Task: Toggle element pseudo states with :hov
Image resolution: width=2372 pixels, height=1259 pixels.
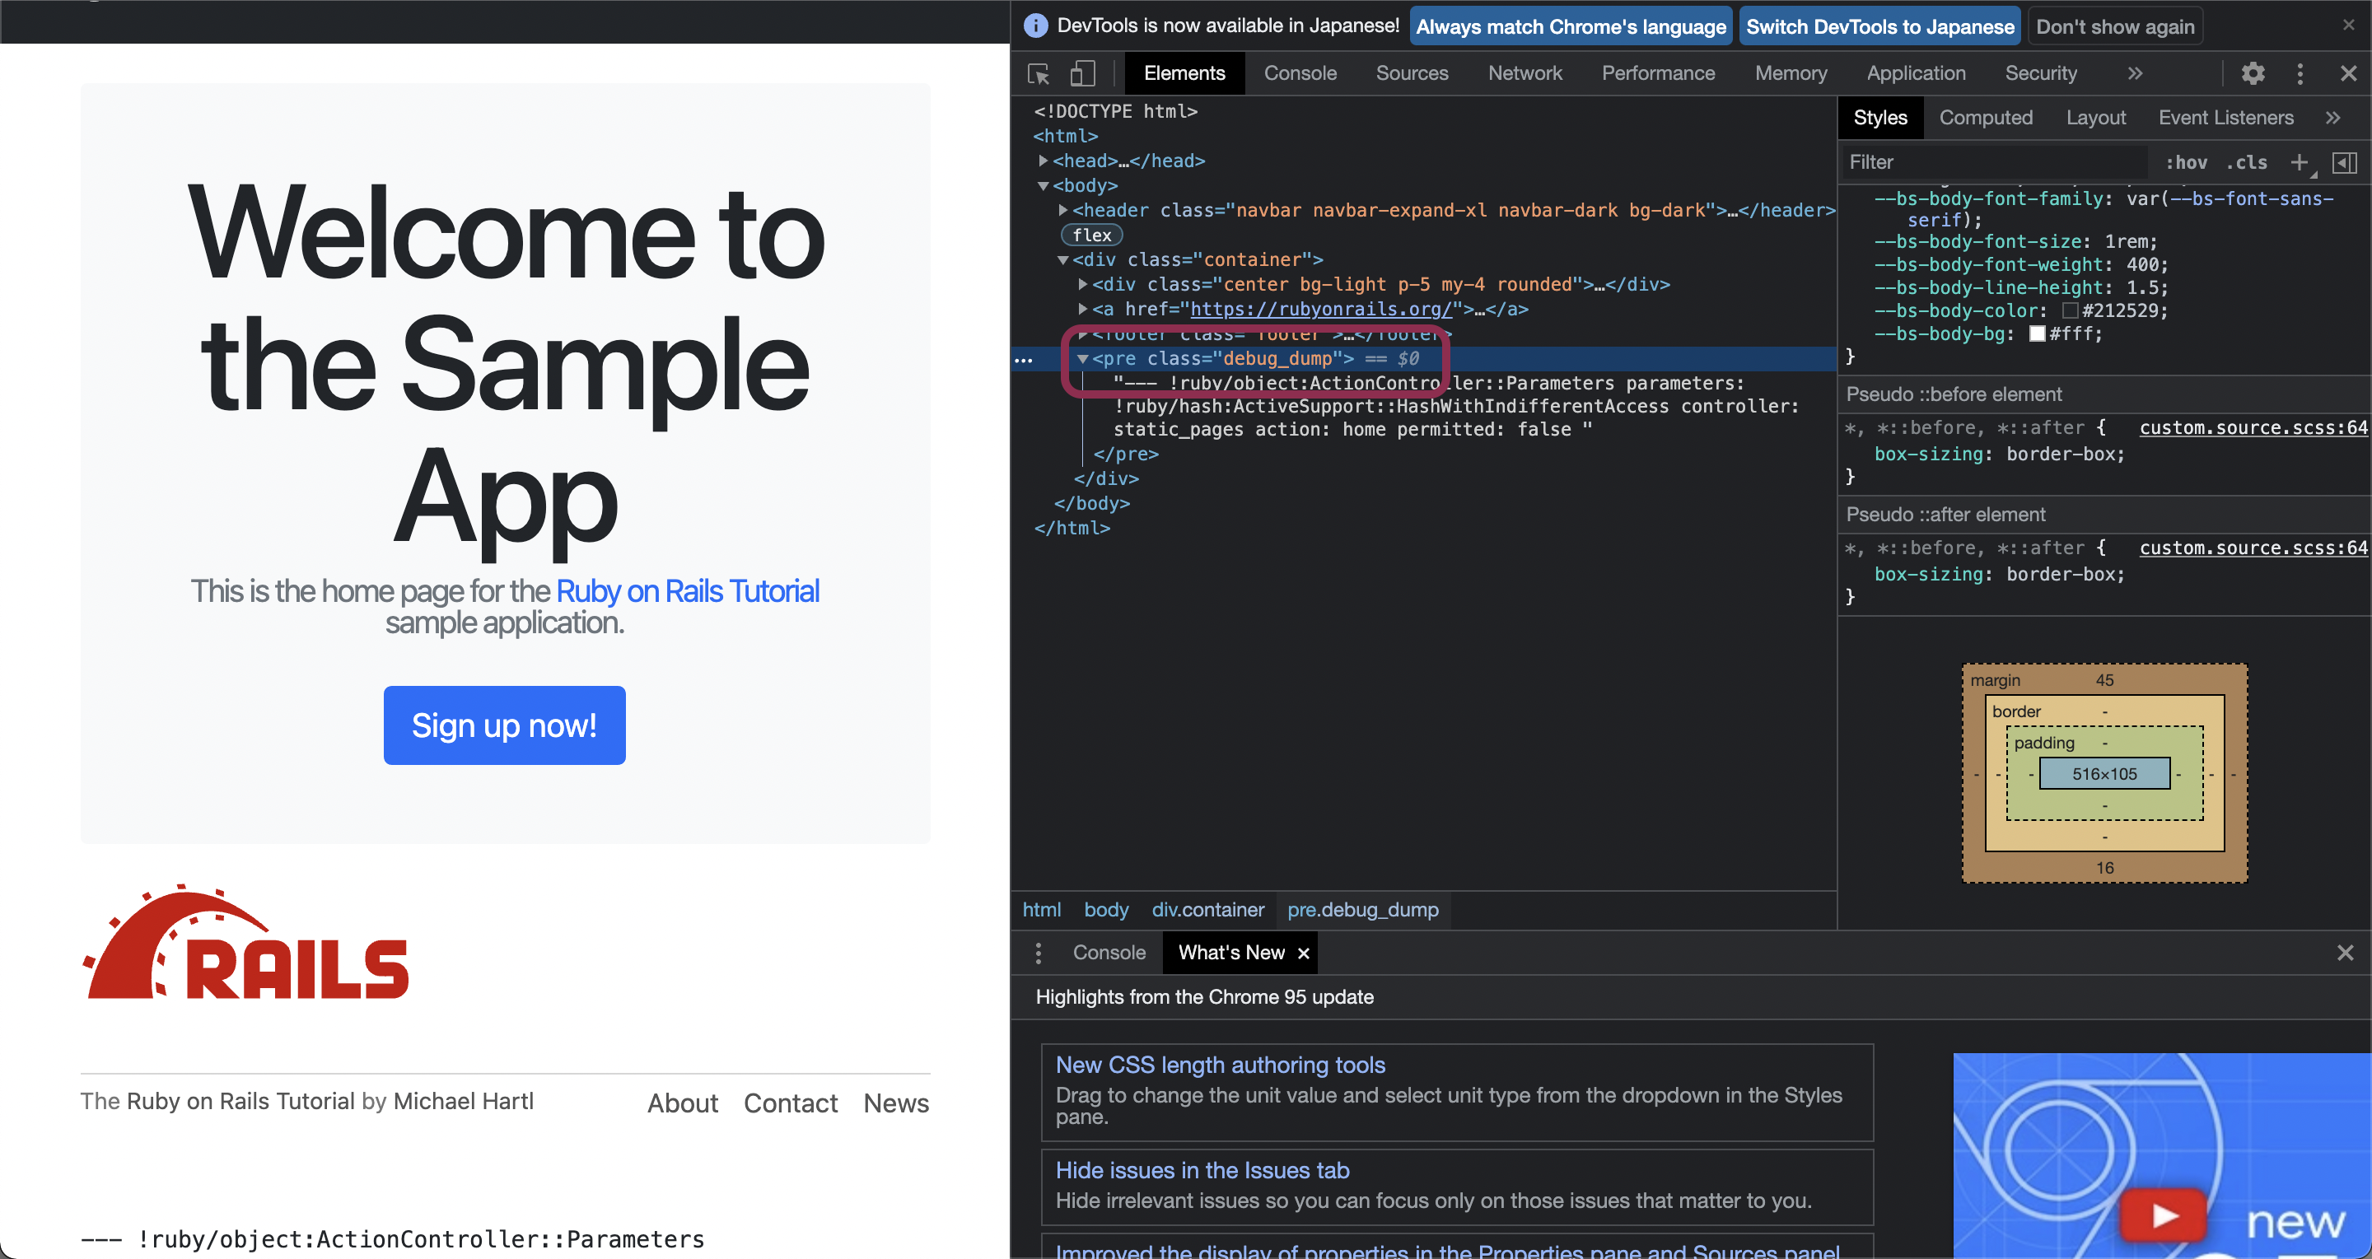Action: point(2187,162)
